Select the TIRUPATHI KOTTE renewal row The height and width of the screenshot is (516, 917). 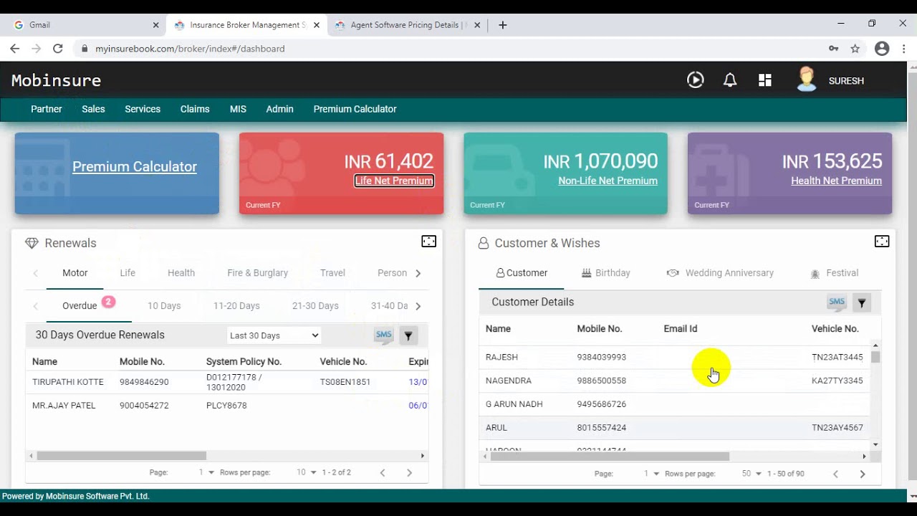tap(227, 382)
